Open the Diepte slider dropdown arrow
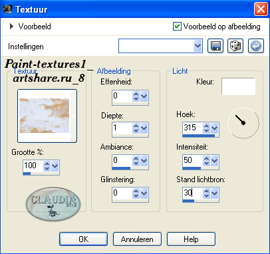The width and height of the screenshot is (270, 254). point(144,128)
